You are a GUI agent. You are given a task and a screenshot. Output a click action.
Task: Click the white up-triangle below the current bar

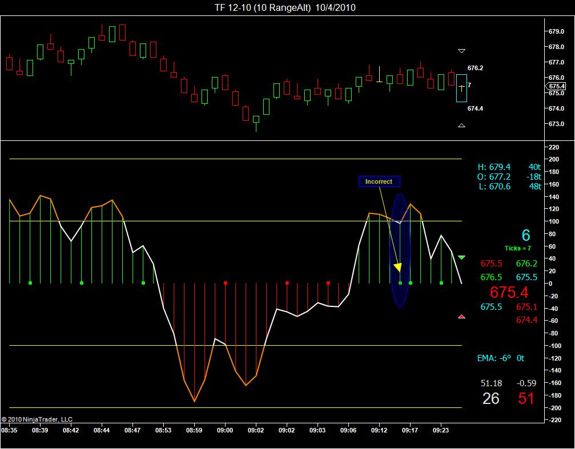[461, 126]
